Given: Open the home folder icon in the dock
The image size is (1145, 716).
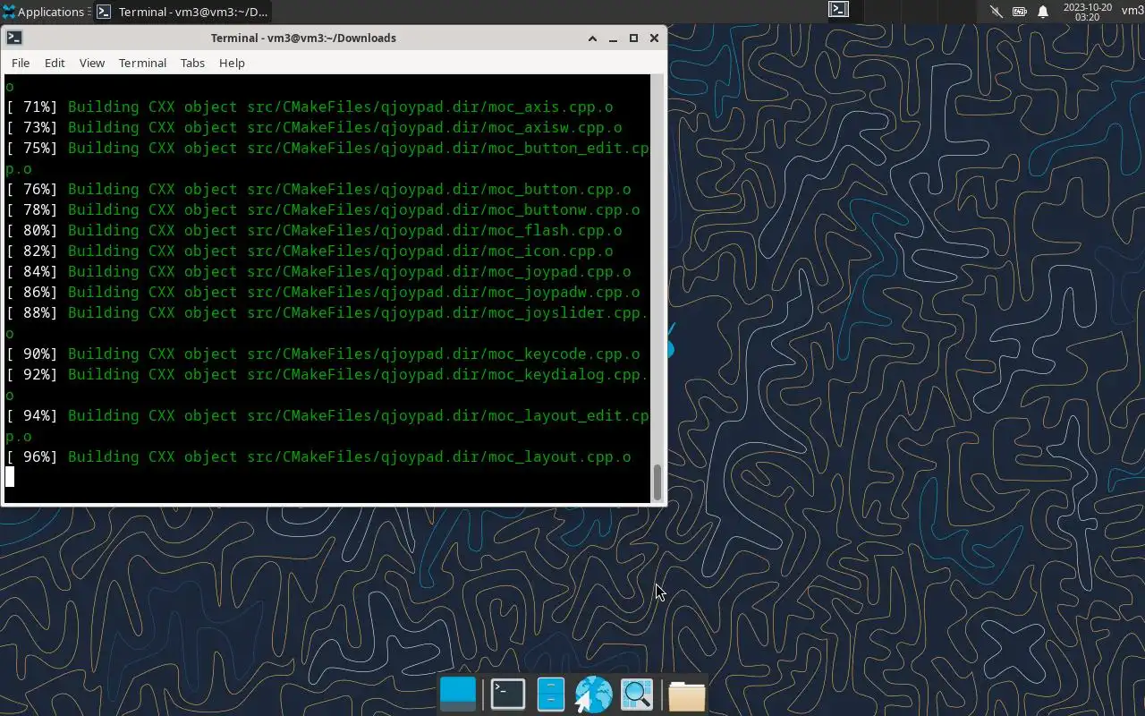Looking at the screenshot, I should 687,695.
